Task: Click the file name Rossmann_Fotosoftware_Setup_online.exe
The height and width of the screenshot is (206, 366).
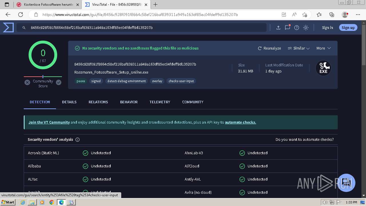Action: click(111, 72)
